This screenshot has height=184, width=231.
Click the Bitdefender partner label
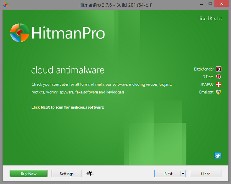point(204,69)
